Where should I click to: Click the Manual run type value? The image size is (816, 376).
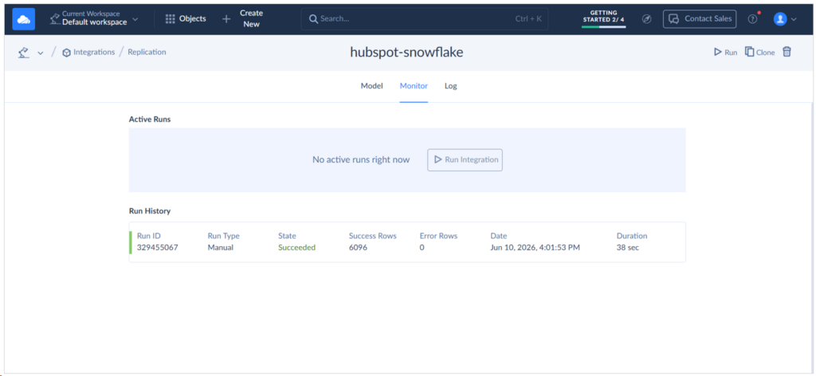pyautogui.click(x=221, y=248)
